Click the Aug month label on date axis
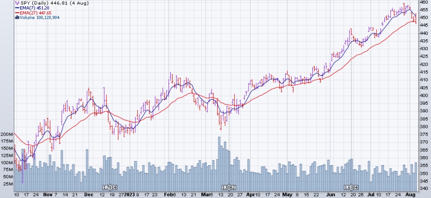 [410, 195]
